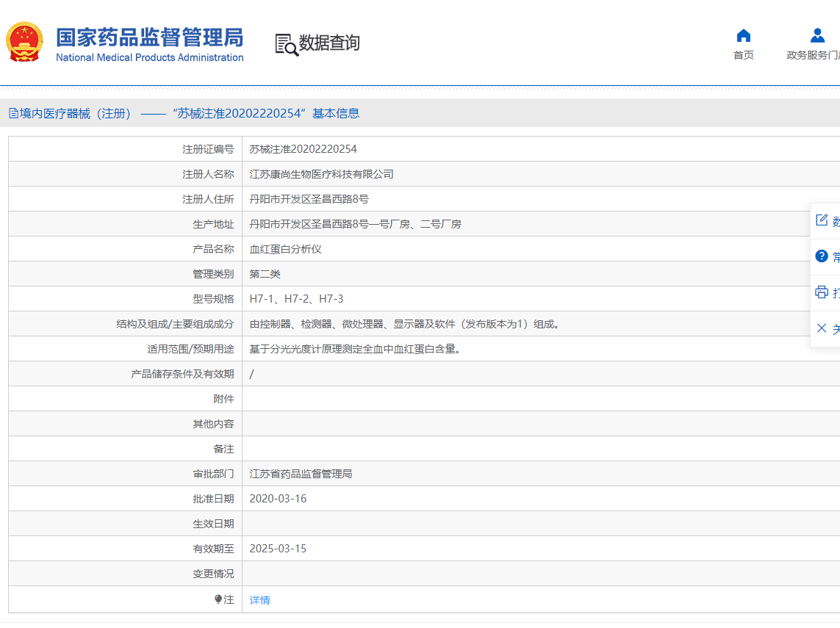Click the 其他内容 row label

213,424
